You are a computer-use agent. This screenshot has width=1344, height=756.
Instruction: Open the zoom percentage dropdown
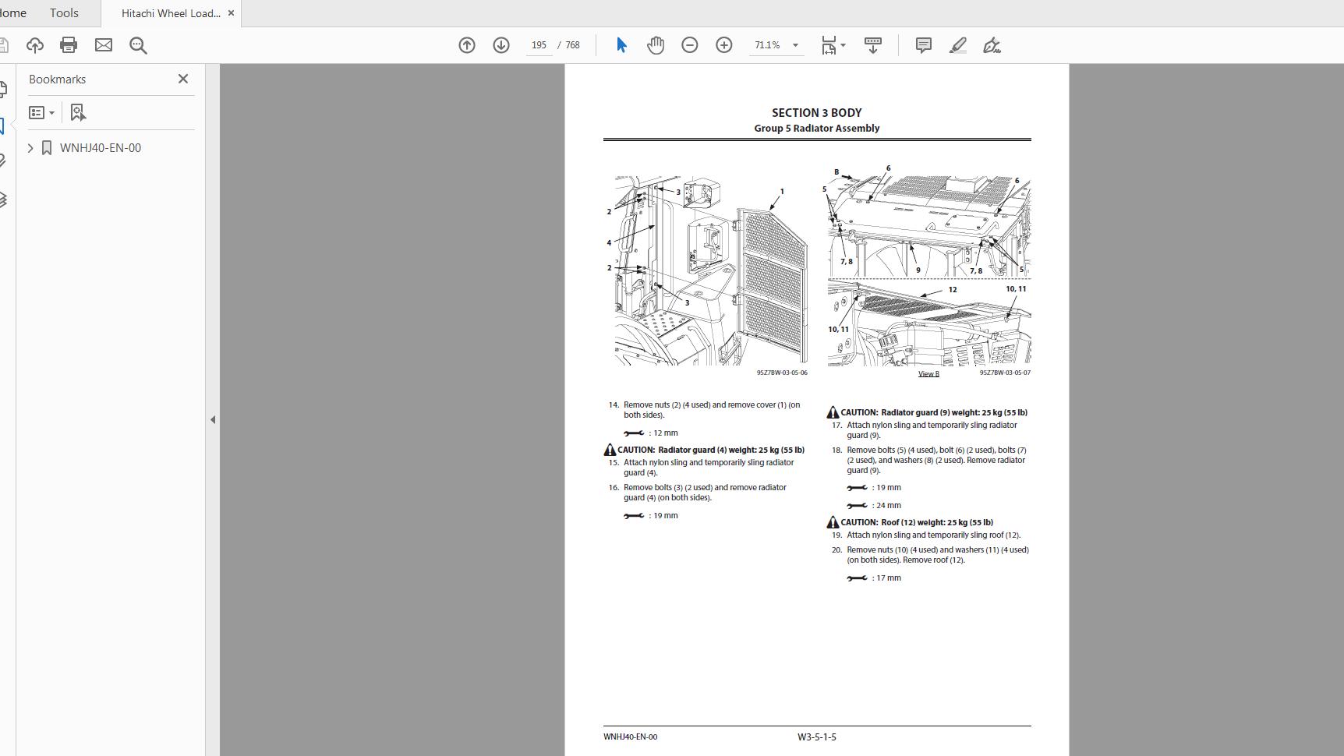795,45
